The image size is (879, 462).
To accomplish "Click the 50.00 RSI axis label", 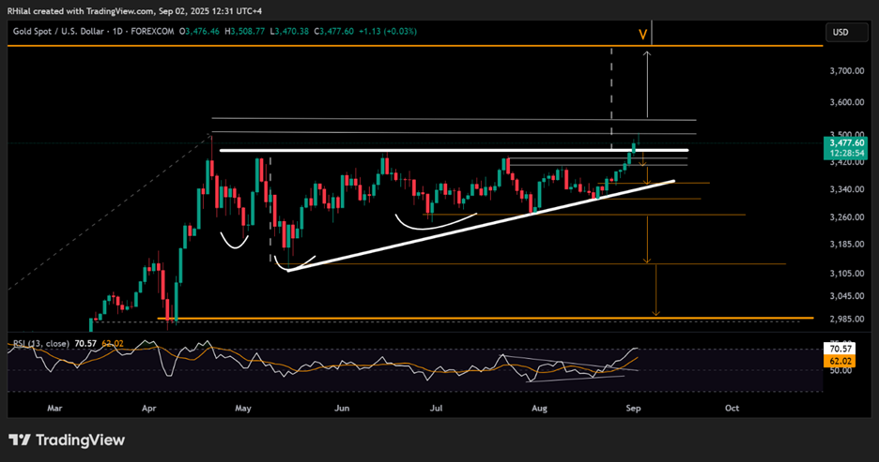I will [x=840, y=371].
